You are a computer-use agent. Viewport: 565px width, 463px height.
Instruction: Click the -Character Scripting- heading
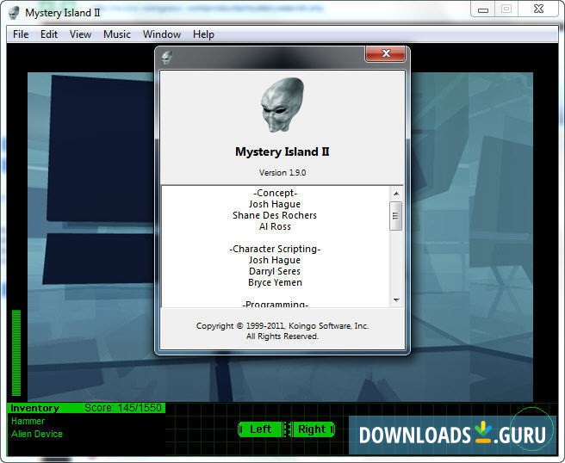click(275, 249)
